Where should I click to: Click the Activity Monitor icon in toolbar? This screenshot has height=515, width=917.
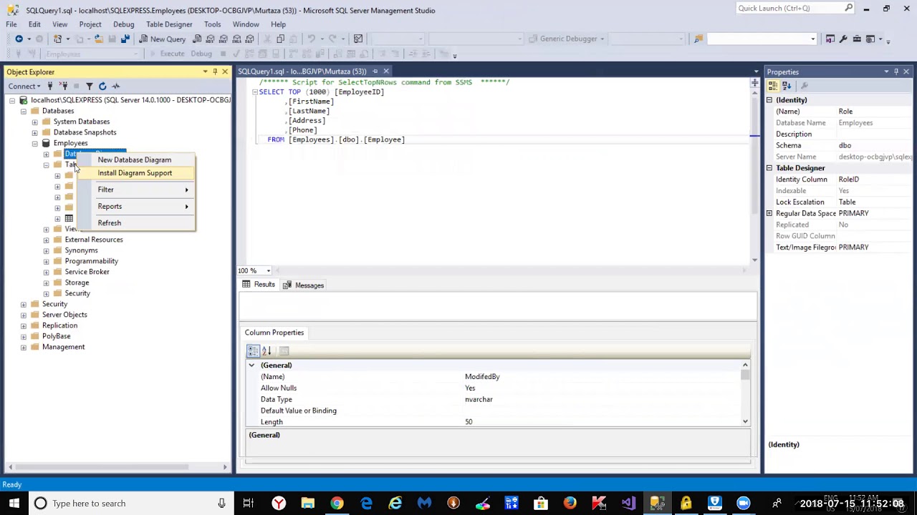[357, 39]
